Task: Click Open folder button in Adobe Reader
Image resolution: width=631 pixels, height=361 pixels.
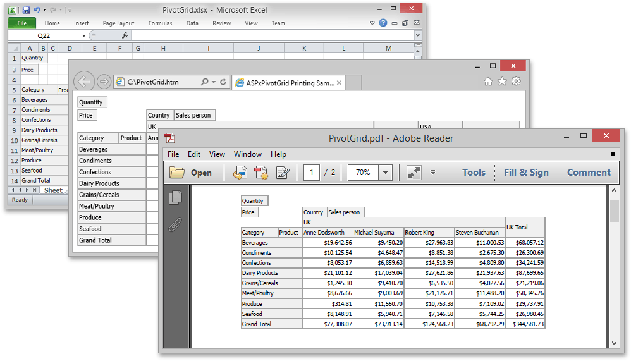Action: click(x=190, y=173)
